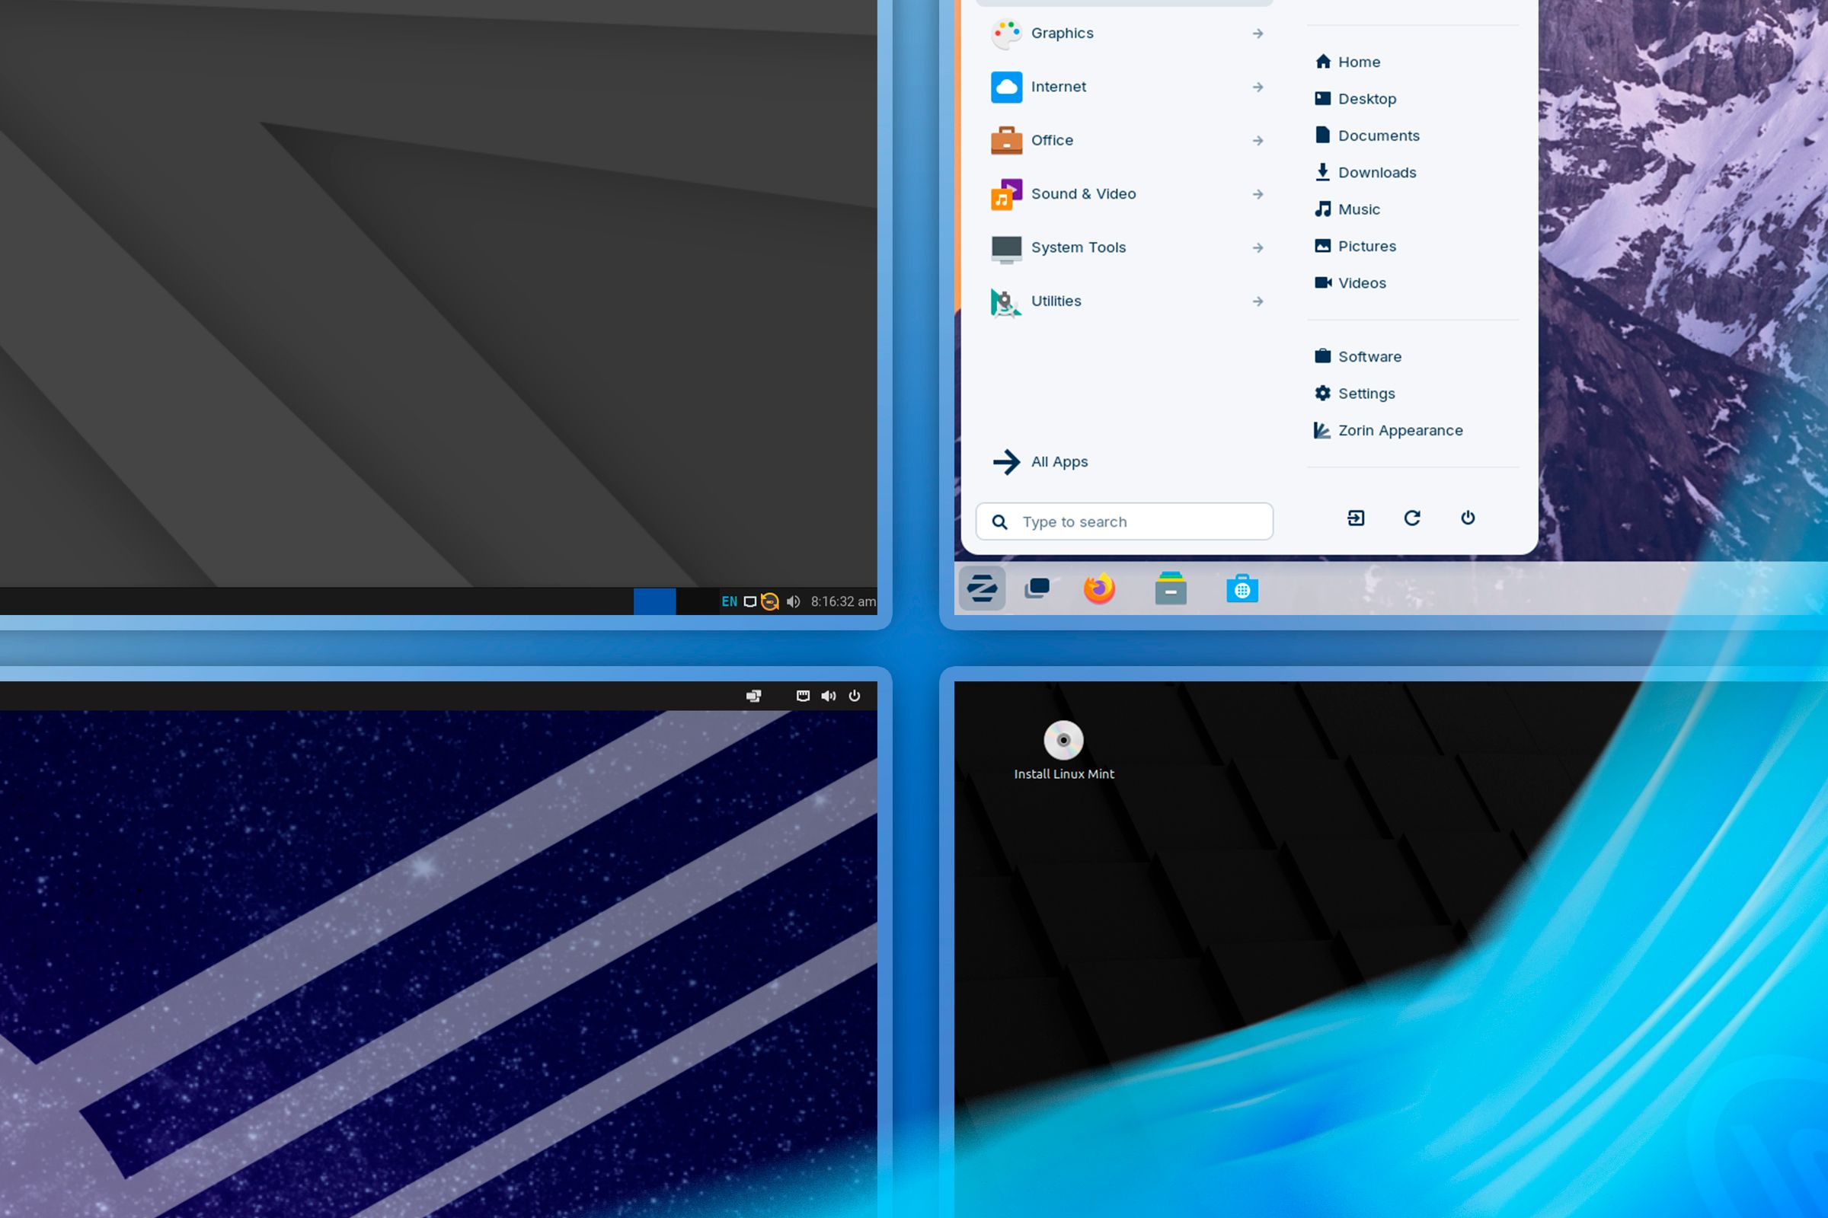Click the restart/reload button icon
Image resolution: width=1828 pixels, height=1218 pixels.
tap(1412, 518)
